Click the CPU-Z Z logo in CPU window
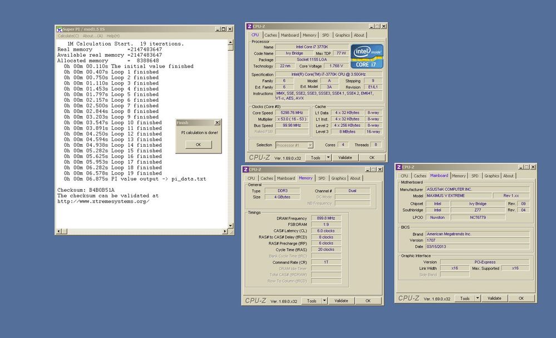The image size is (556, 338). point(249,26)
